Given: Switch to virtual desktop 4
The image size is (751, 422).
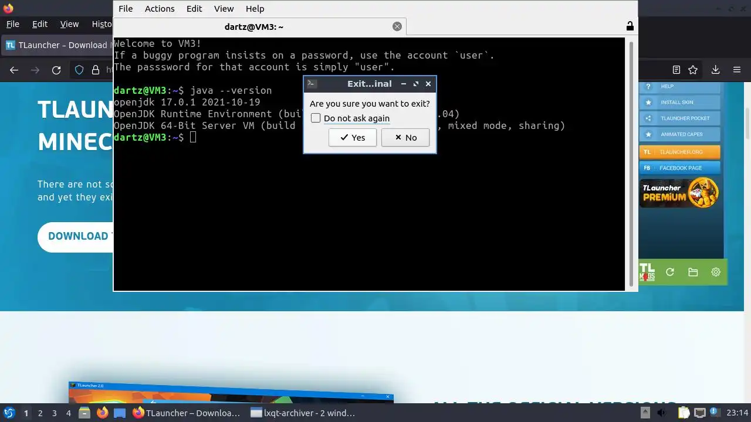Looking at the screenshot, I should point(68,413).
